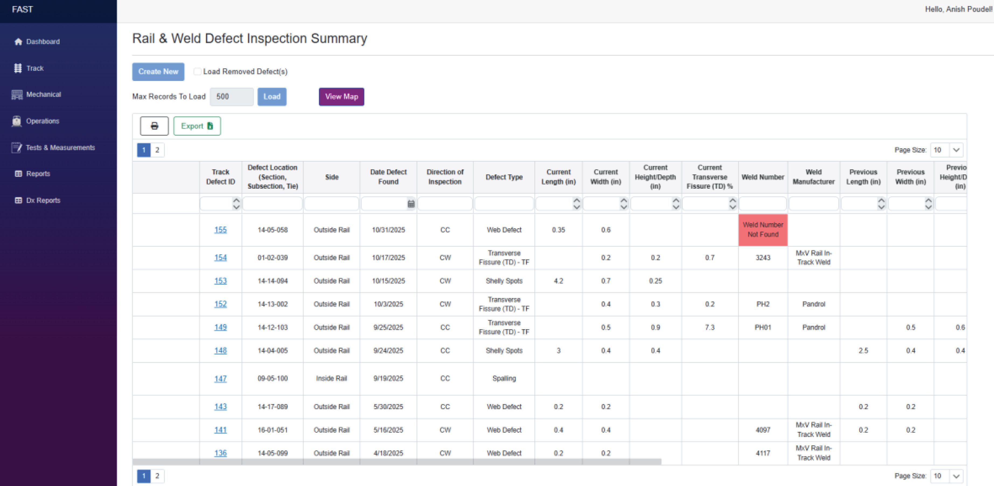Click the horizontal scrollbar under the table
The width and height of the screenshot is (994, 486).
397,462
